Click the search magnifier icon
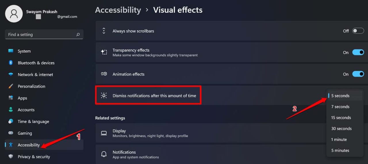 (x=78, y=34)
